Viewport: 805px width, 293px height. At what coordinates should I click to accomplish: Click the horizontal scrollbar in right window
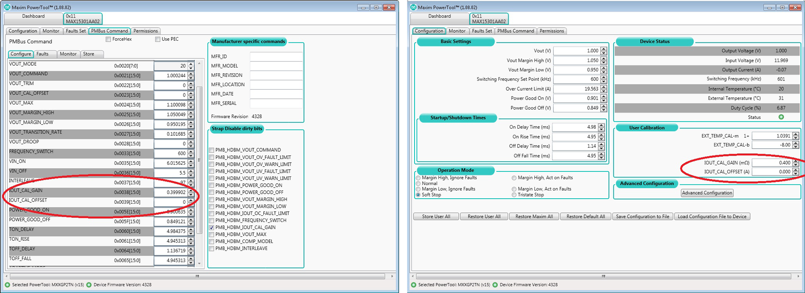[603, 276]
